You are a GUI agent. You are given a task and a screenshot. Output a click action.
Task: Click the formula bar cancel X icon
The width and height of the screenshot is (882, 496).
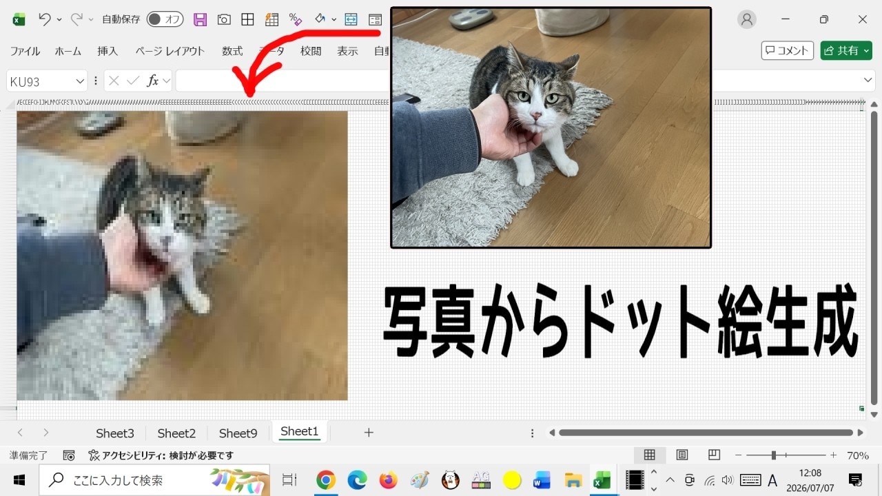(114, 81)
